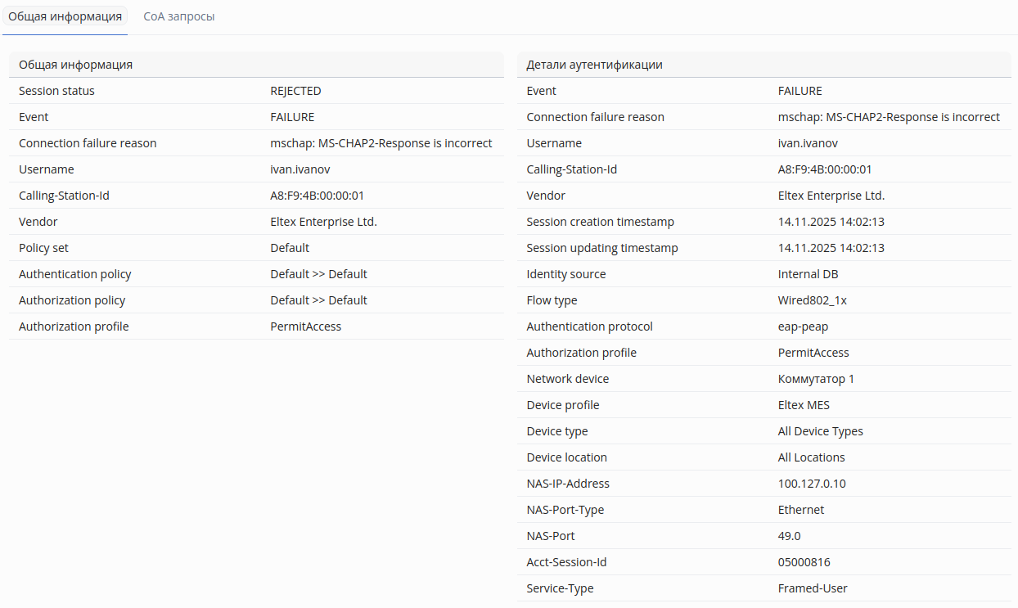Click the Детали аутентификации panel header
Viewport: 1018px width, 608px height.
pos(595,65)
